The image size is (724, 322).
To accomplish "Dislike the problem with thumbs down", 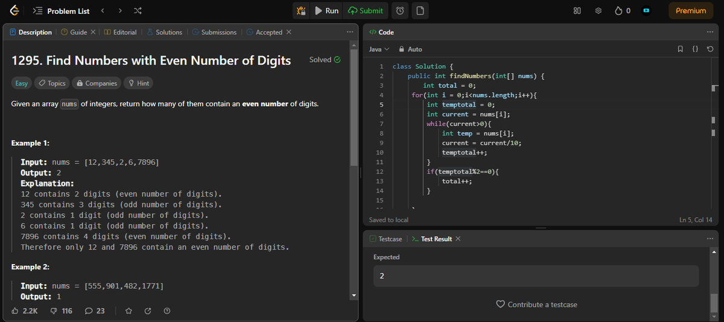I will (x=60, y=311).
